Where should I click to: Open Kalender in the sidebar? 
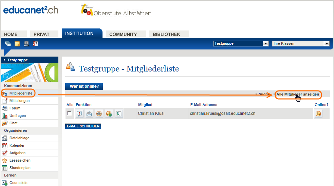pos(17,145)
